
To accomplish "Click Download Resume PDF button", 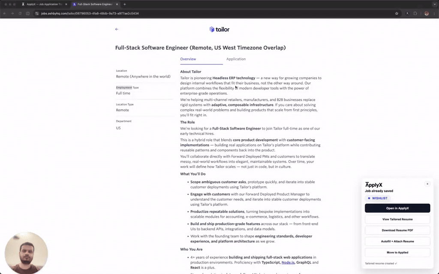I will 397,230.
